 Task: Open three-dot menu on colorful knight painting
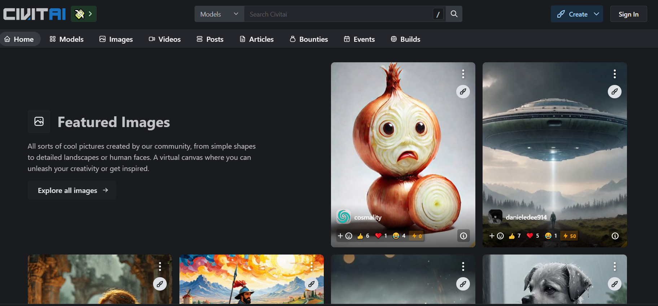(x=311, y=266)
